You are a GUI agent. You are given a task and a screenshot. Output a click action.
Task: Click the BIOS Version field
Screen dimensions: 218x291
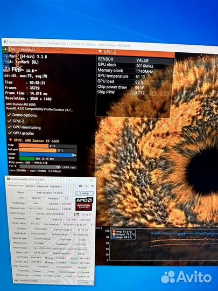50,214
